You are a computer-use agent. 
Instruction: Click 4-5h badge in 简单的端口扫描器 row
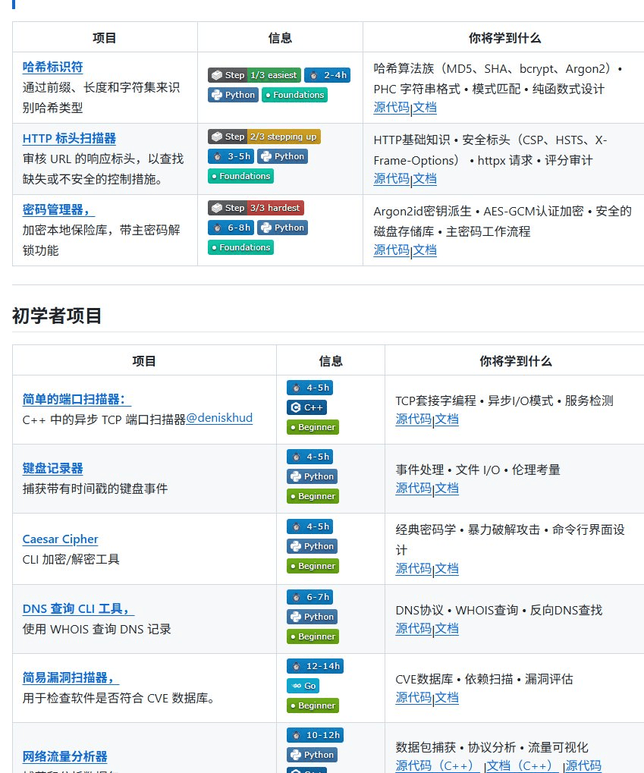coord(309,388)
